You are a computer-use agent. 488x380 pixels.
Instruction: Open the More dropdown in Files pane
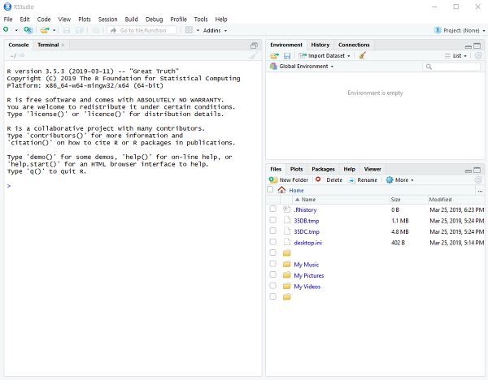[x=400, y=180]
